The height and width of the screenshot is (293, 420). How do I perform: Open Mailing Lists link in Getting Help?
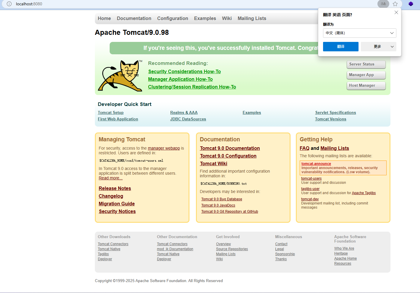point(335,148)
